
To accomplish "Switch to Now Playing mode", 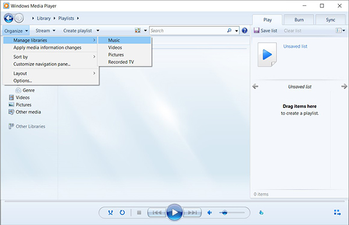I will 337,213.
